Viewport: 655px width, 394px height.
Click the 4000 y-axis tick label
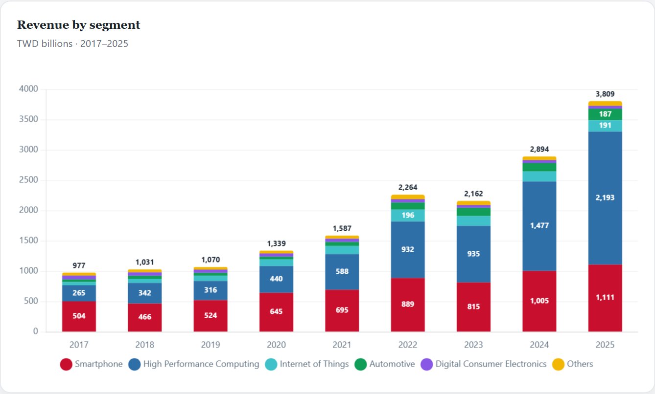28,89
